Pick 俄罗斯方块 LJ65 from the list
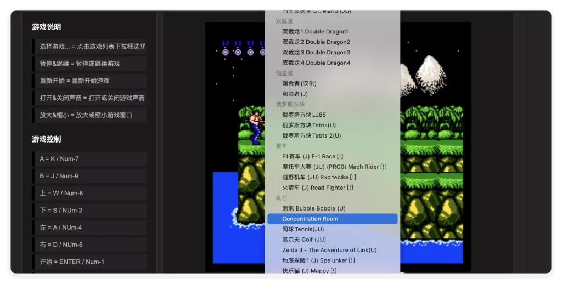 tap(304, 115)
